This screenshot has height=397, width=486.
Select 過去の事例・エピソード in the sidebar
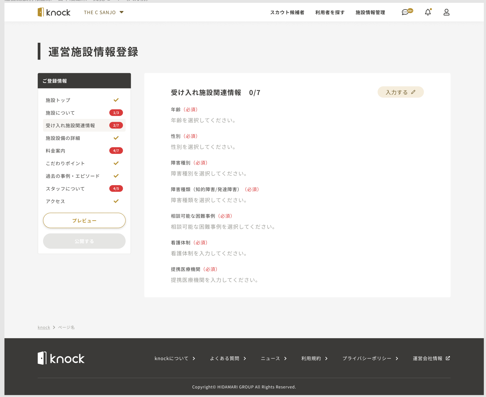(84, 176)
